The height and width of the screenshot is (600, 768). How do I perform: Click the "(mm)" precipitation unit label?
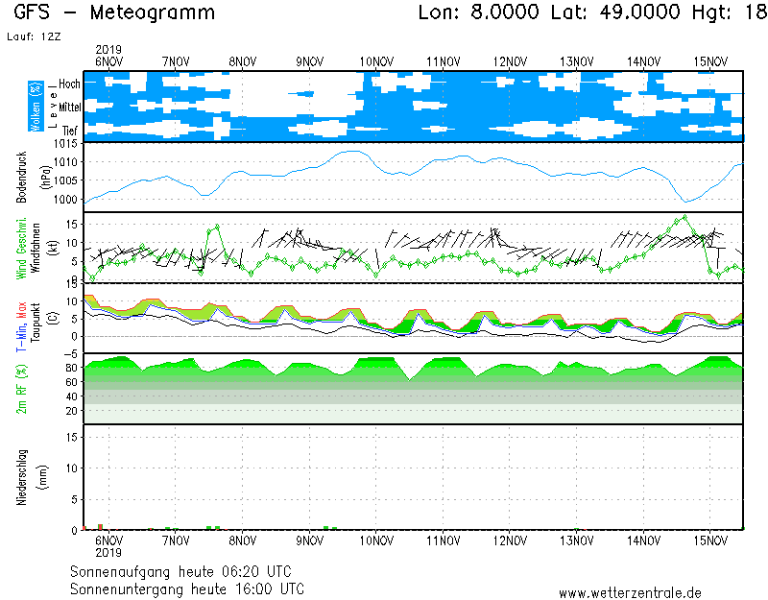(43, 477)
